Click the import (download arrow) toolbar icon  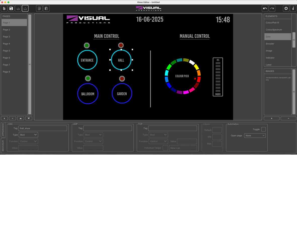(x=18, y=9)
